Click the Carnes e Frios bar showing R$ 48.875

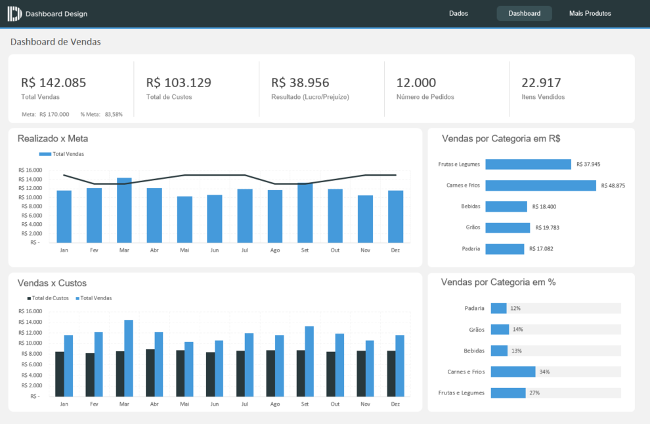pos(542,185)
